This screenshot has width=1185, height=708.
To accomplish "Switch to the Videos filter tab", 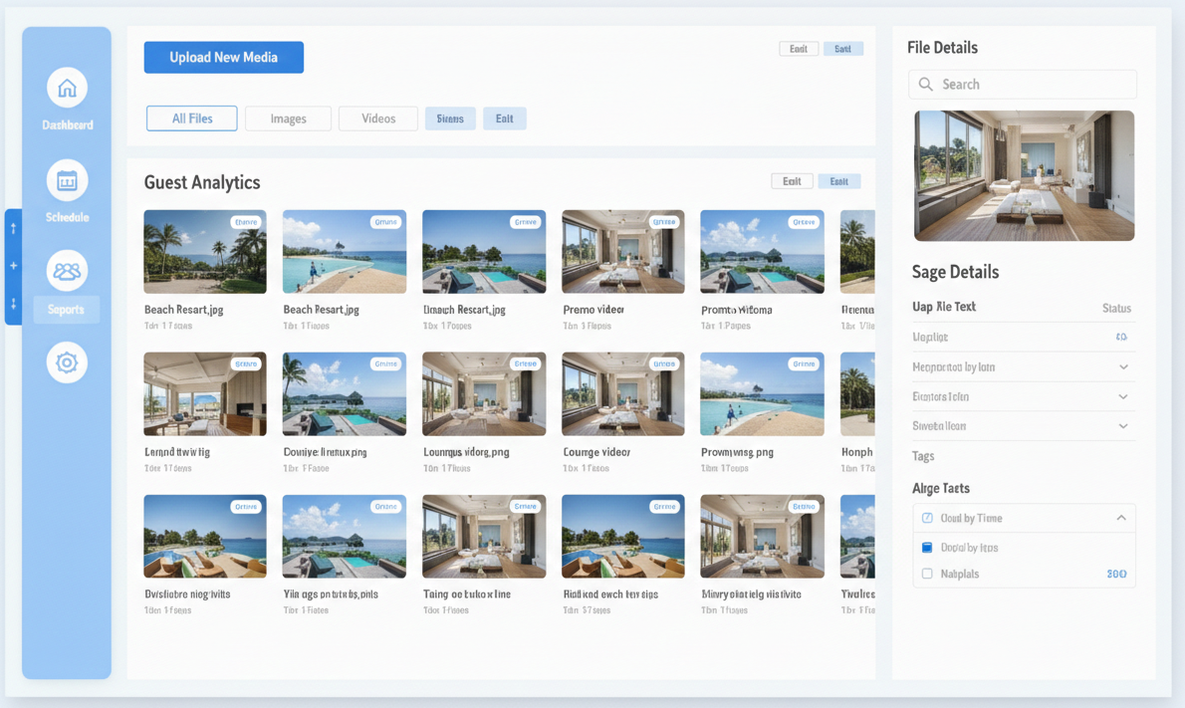I will [x=377, y=118].
